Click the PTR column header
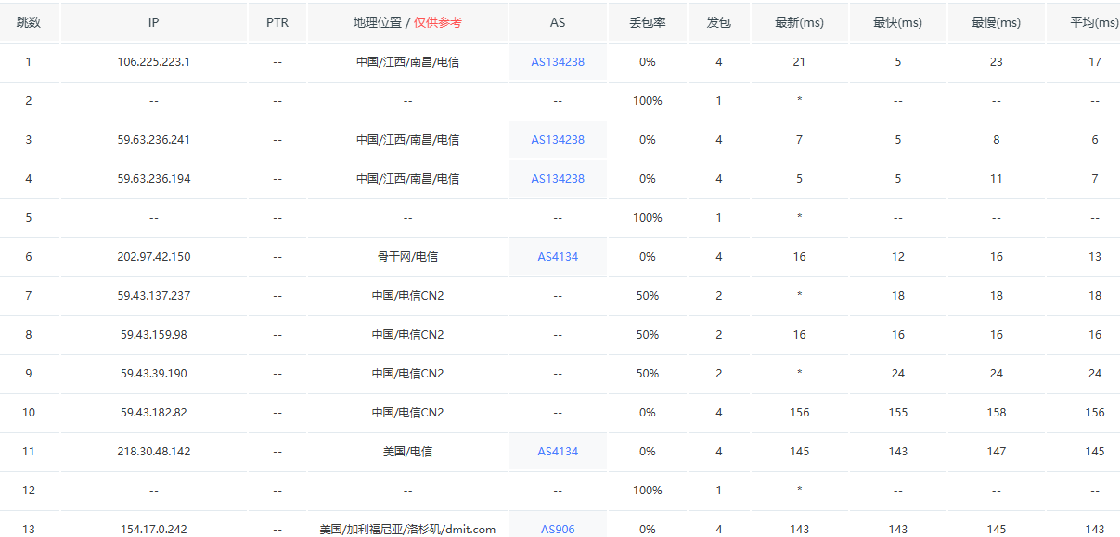Screen dimensions: 1120x537 click(277, 22)
